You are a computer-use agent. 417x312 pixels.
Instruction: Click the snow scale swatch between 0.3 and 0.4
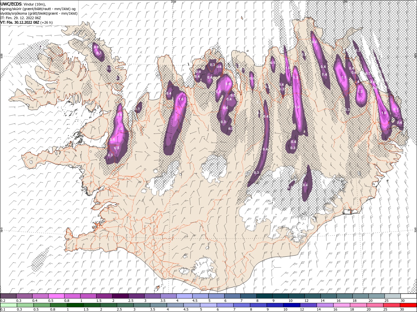click(24, 296)
